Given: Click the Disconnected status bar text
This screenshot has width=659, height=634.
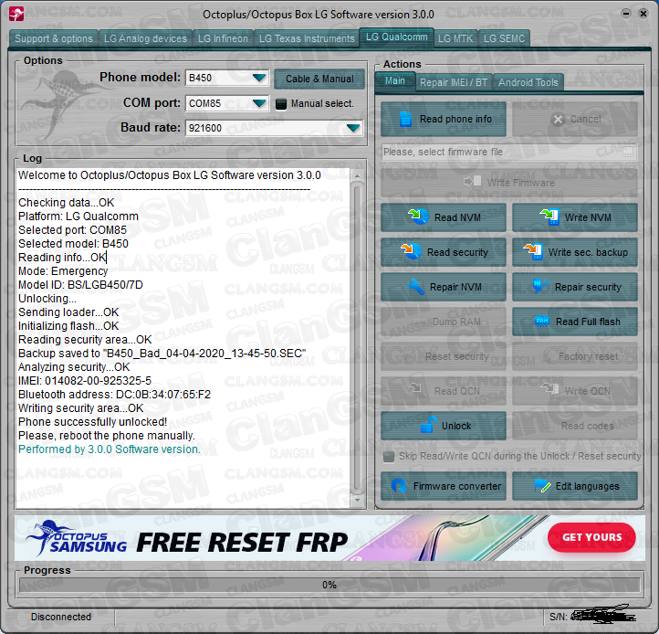Looking at the screenshot, I should click(61, 617).
